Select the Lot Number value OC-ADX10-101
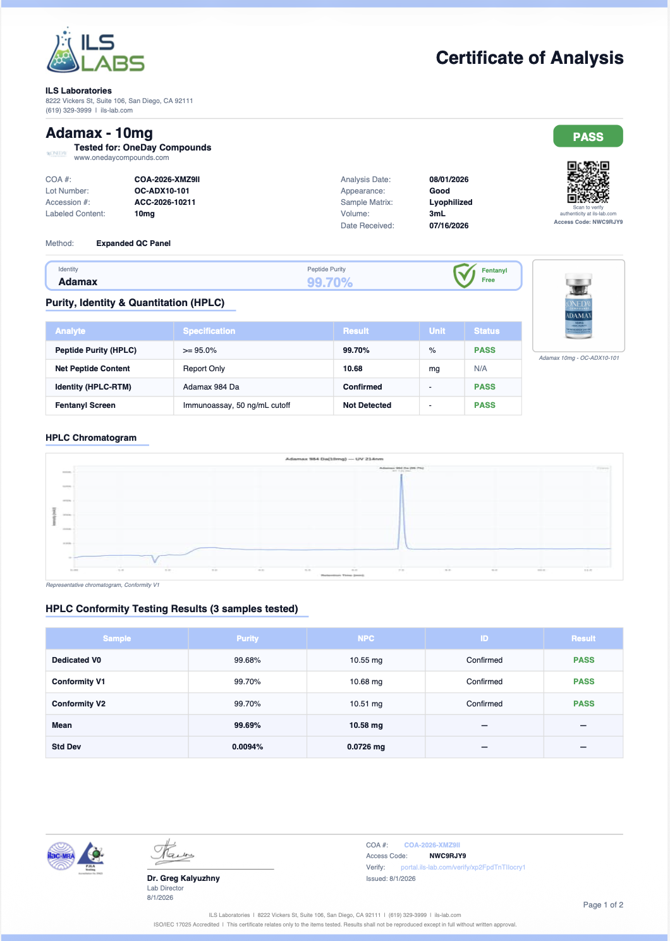 coord(162,191)
